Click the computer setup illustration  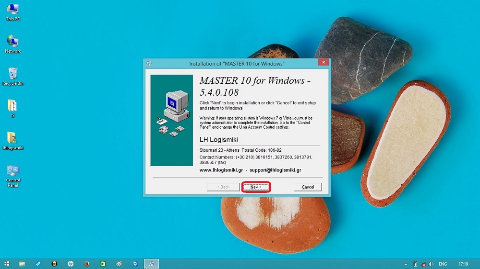(x=172, y=120)
